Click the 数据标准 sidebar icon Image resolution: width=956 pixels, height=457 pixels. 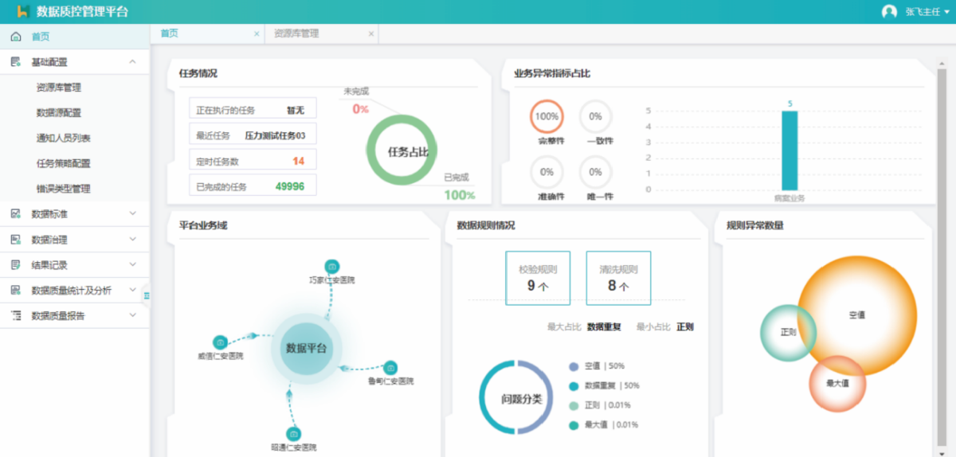[16, 214]
